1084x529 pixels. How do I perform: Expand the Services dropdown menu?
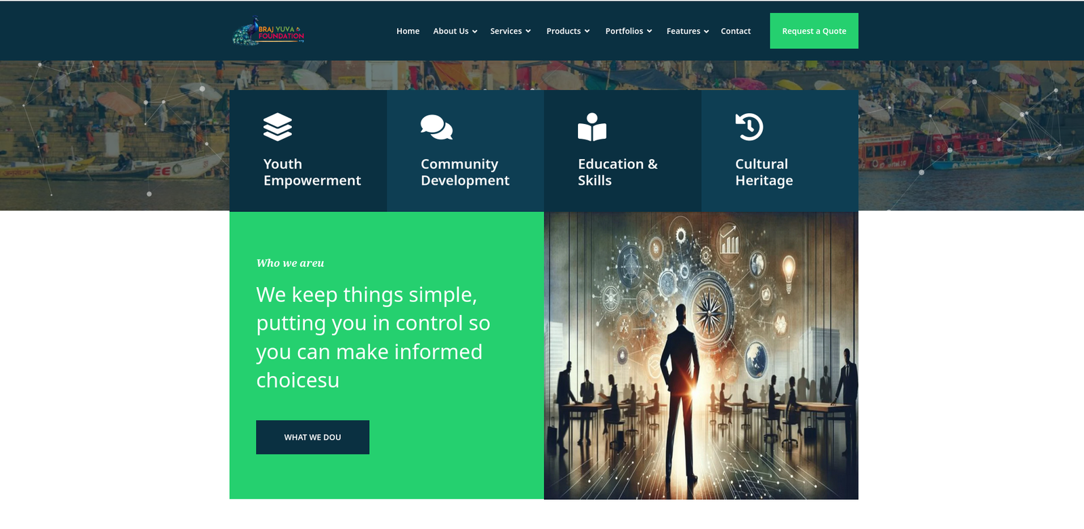[510, 31]
